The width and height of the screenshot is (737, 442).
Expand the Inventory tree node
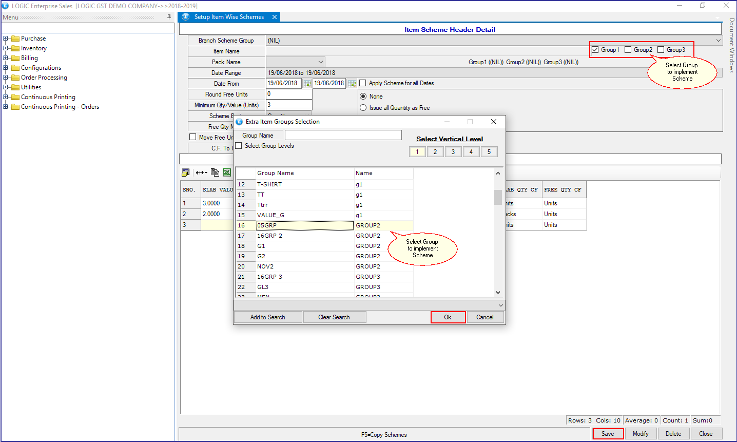[x=6, y=48]
